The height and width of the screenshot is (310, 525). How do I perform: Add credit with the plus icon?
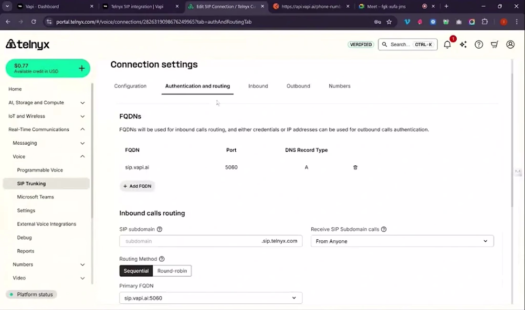tap(82, 68)
